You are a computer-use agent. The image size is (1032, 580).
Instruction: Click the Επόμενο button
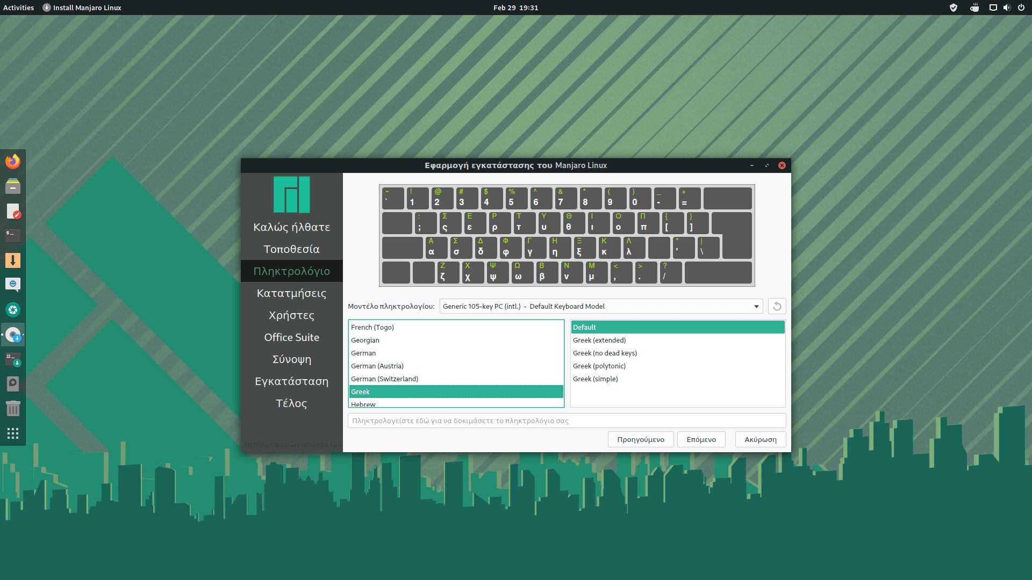coord(701,439)
